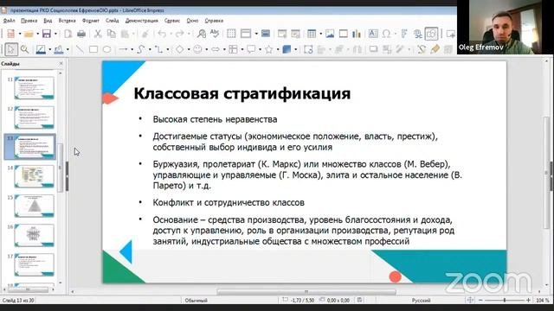The height and width of the screenshot is (311, 554).
Task: Click the Export as PDF icon
Action: [x=68, y=34]
